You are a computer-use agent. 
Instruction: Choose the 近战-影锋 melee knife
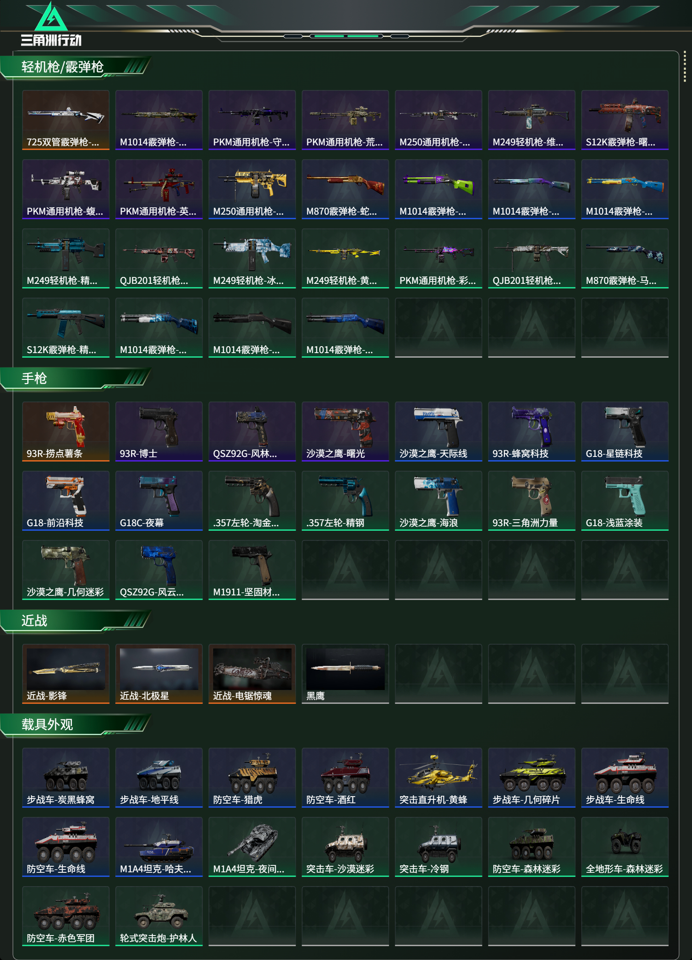tap(66, 674)
